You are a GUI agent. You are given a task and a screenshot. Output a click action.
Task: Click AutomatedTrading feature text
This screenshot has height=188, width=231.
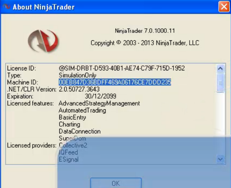coord(83,110)
